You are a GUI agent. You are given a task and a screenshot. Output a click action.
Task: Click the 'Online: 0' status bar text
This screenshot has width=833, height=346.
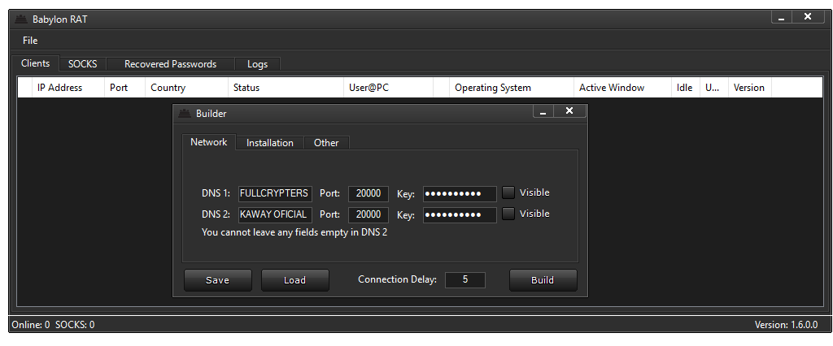(31, 325)
